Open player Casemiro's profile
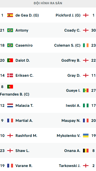This screenshot has height=171, width=96. (24, 45)
